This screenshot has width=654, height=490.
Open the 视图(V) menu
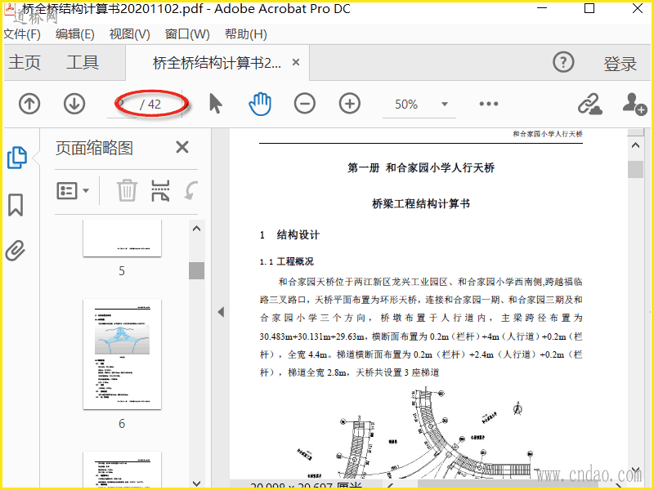click(x=130, y=33)
